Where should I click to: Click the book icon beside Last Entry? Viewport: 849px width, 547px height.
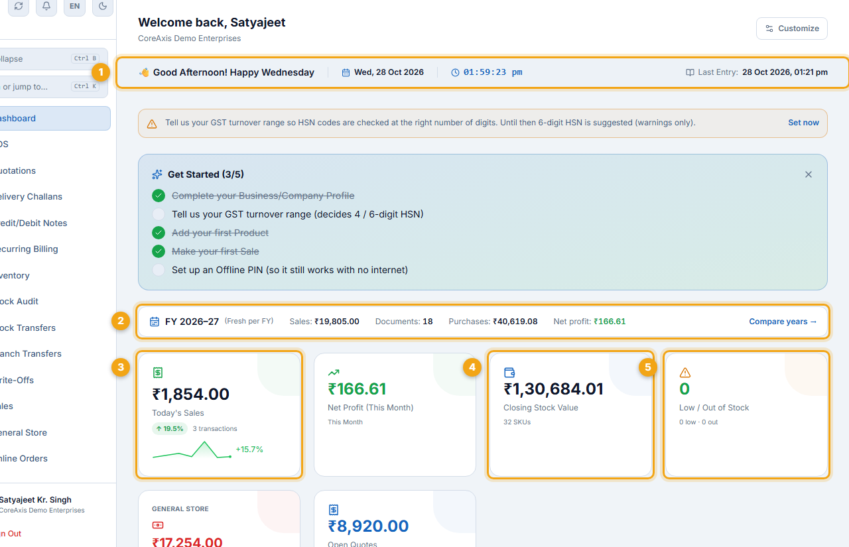point(690,72)
